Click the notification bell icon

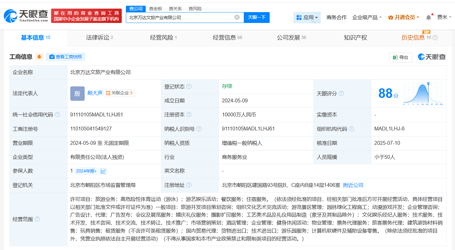point(428,18)
